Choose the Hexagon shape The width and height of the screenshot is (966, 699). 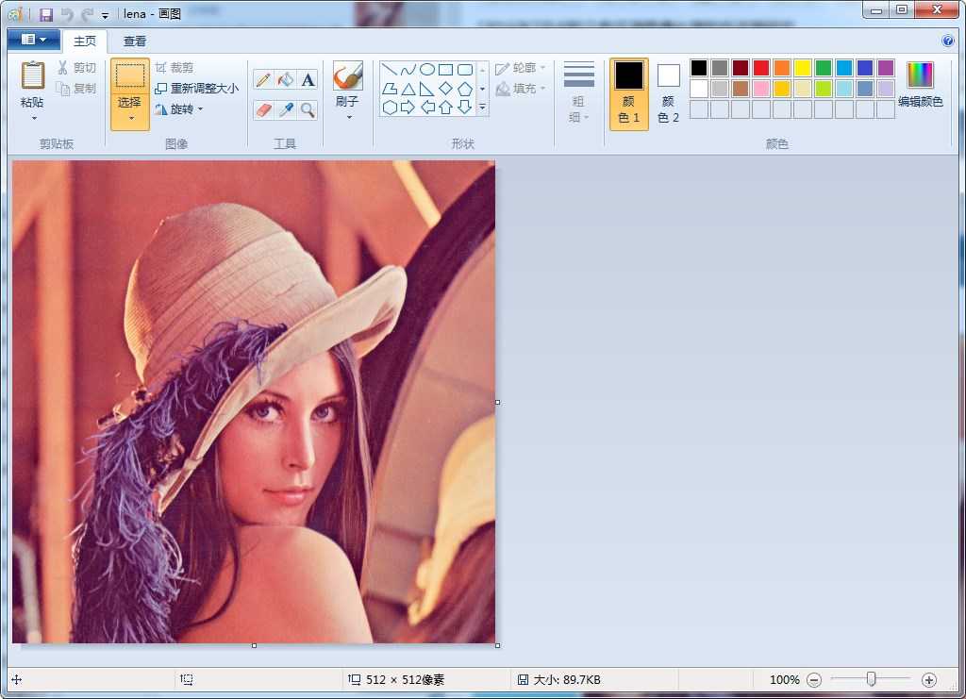point(389,108)
